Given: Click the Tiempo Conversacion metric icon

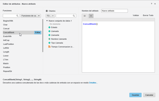Looking at the screenshot, I should (x=49, y=47).
